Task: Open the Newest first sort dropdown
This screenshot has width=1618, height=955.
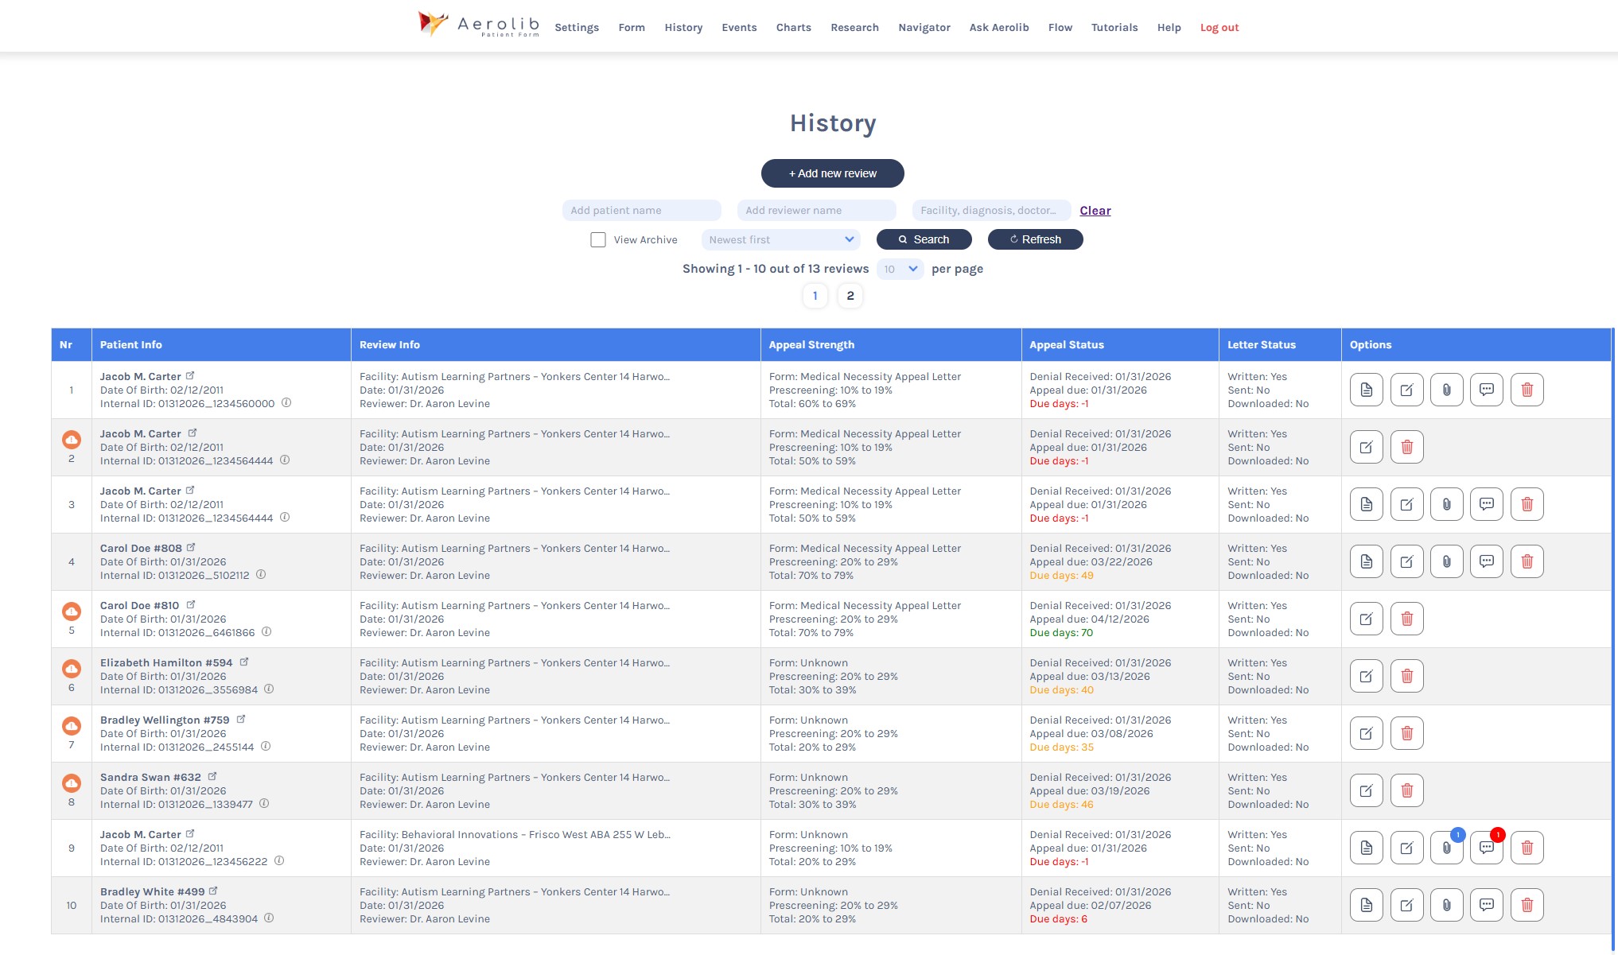Action: [780, 239]
